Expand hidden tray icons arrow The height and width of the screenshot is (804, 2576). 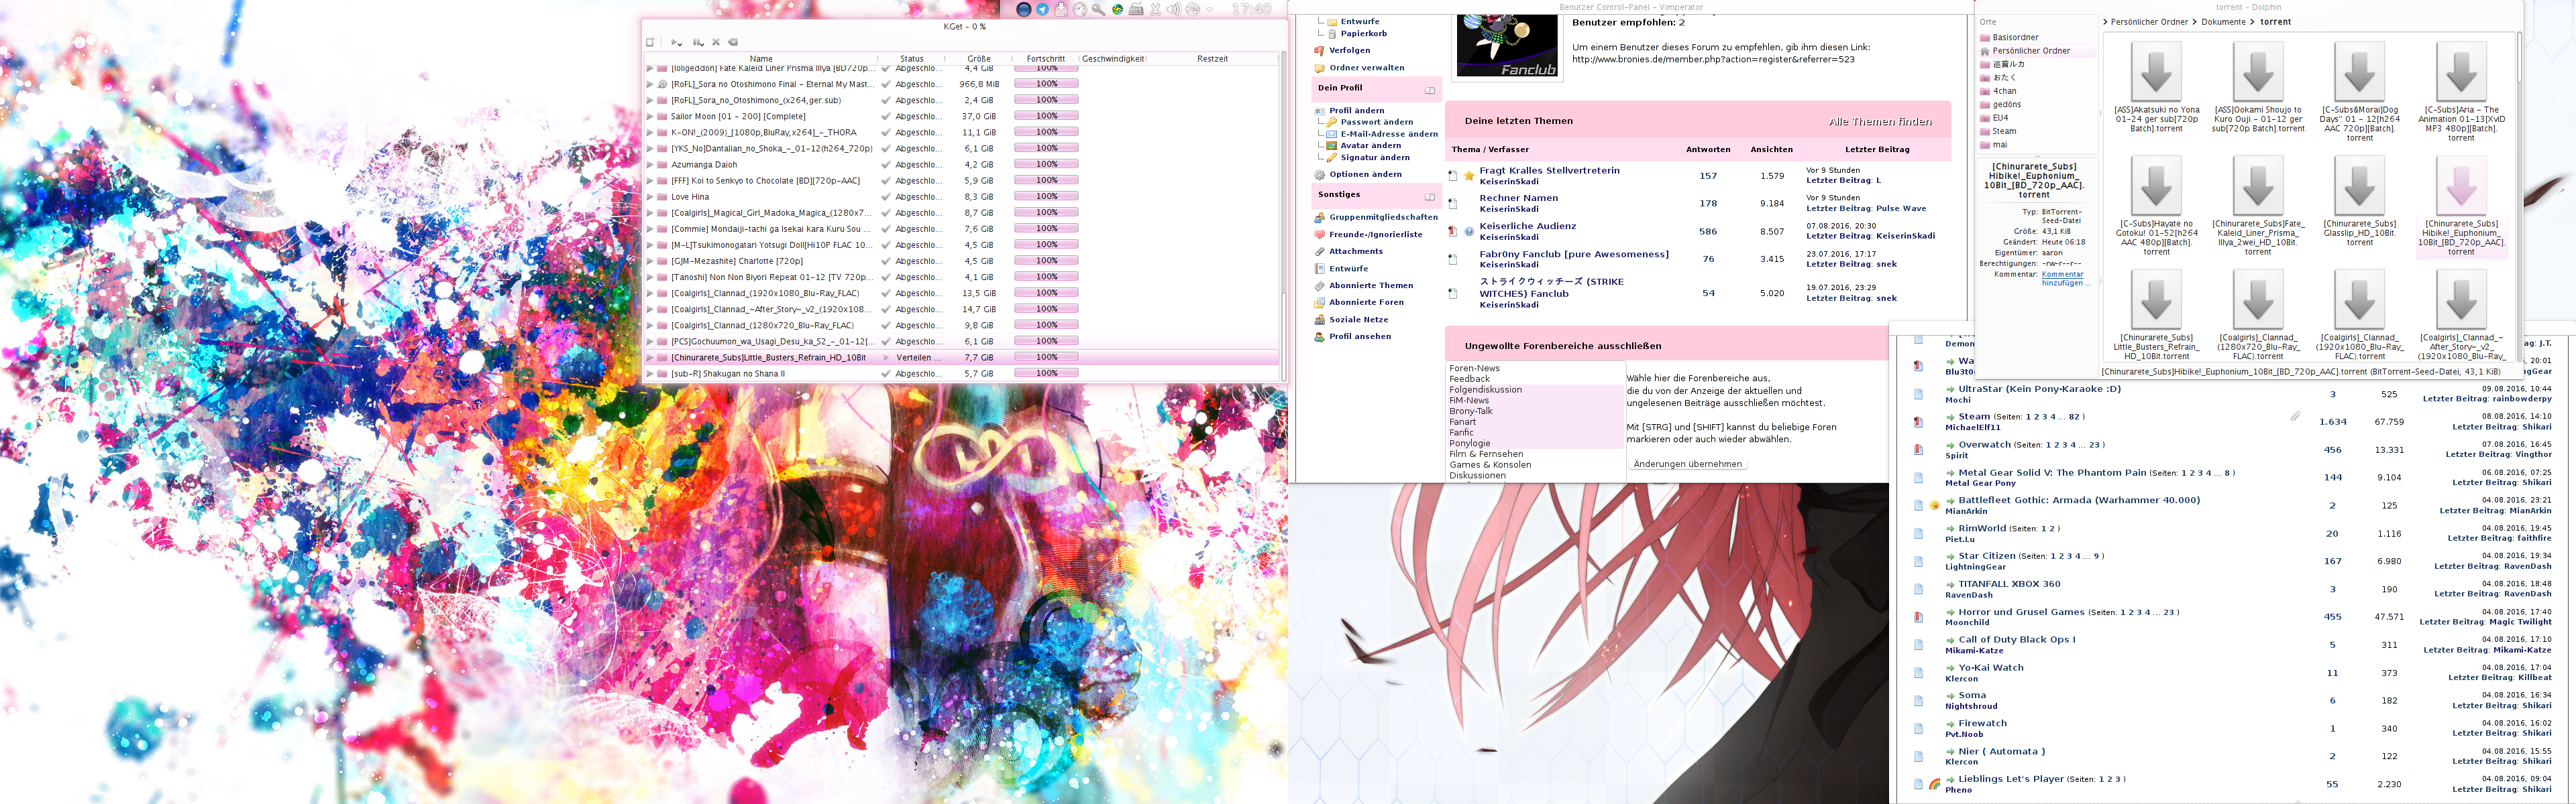point(1210,9)
